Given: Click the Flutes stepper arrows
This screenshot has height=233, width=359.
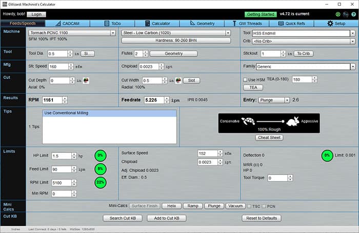Looking at the screenshot, I should pos(145,53).
